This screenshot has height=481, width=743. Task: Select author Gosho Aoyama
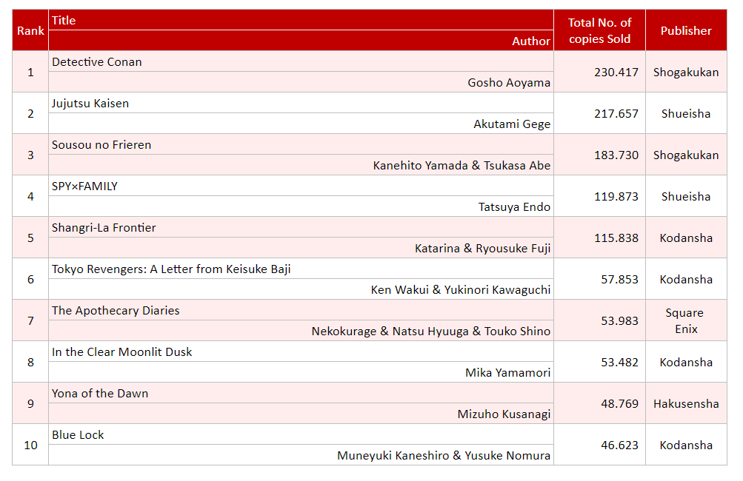click(509, 82)
